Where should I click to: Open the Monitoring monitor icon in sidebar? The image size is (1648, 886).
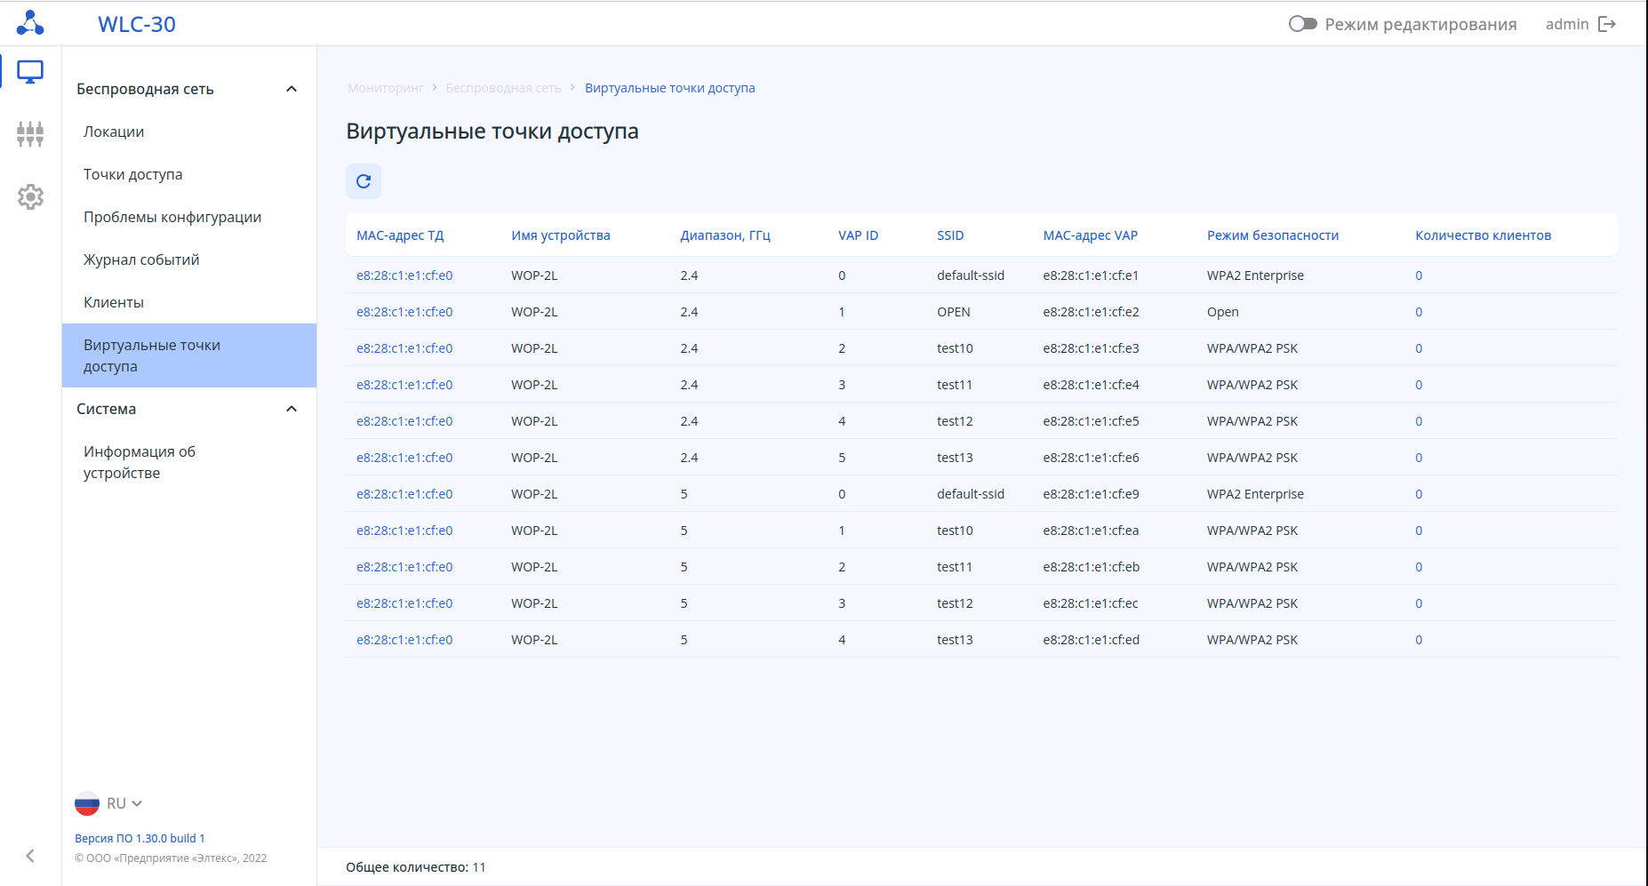30,72
